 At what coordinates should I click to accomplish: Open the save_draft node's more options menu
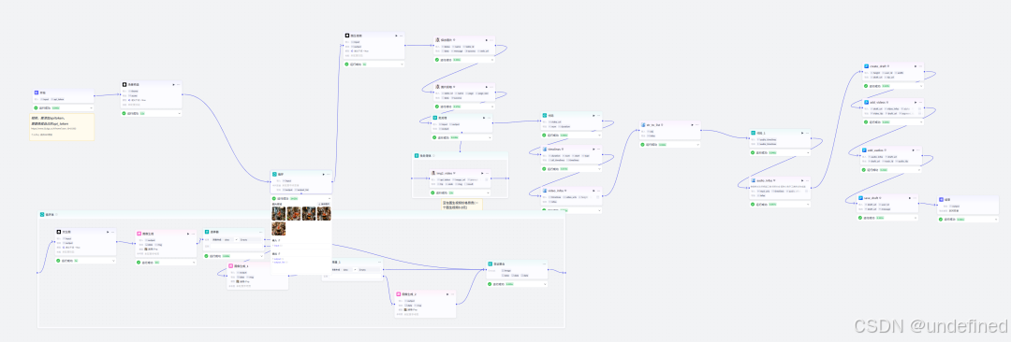tap(915, 198)
